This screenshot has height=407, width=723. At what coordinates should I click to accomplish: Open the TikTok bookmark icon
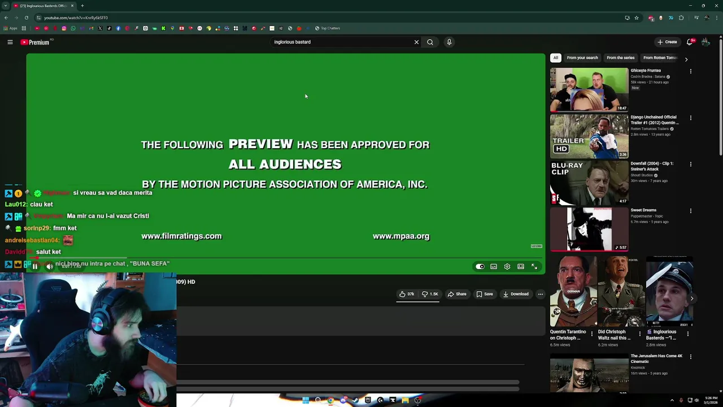point(109,28)
